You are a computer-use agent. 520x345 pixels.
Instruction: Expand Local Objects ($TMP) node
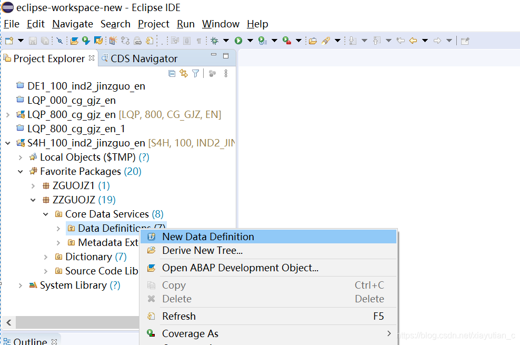pyautogui.click(x=21, y=157)
